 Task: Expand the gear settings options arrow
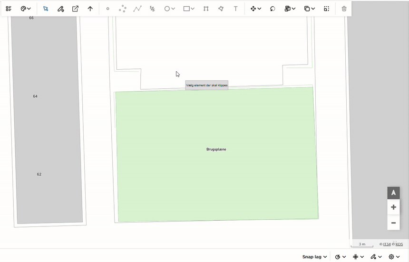[x=398, y=257]
